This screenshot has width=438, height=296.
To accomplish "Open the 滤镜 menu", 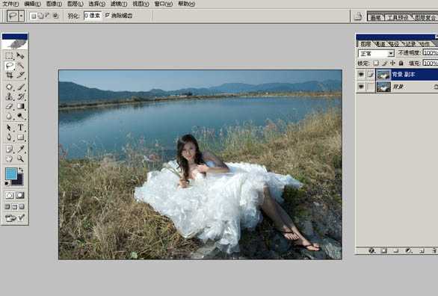I will click(x=119, y=4).
